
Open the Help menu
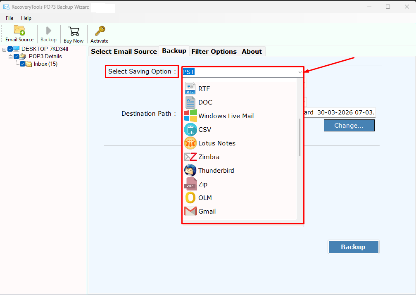(26, 18)
